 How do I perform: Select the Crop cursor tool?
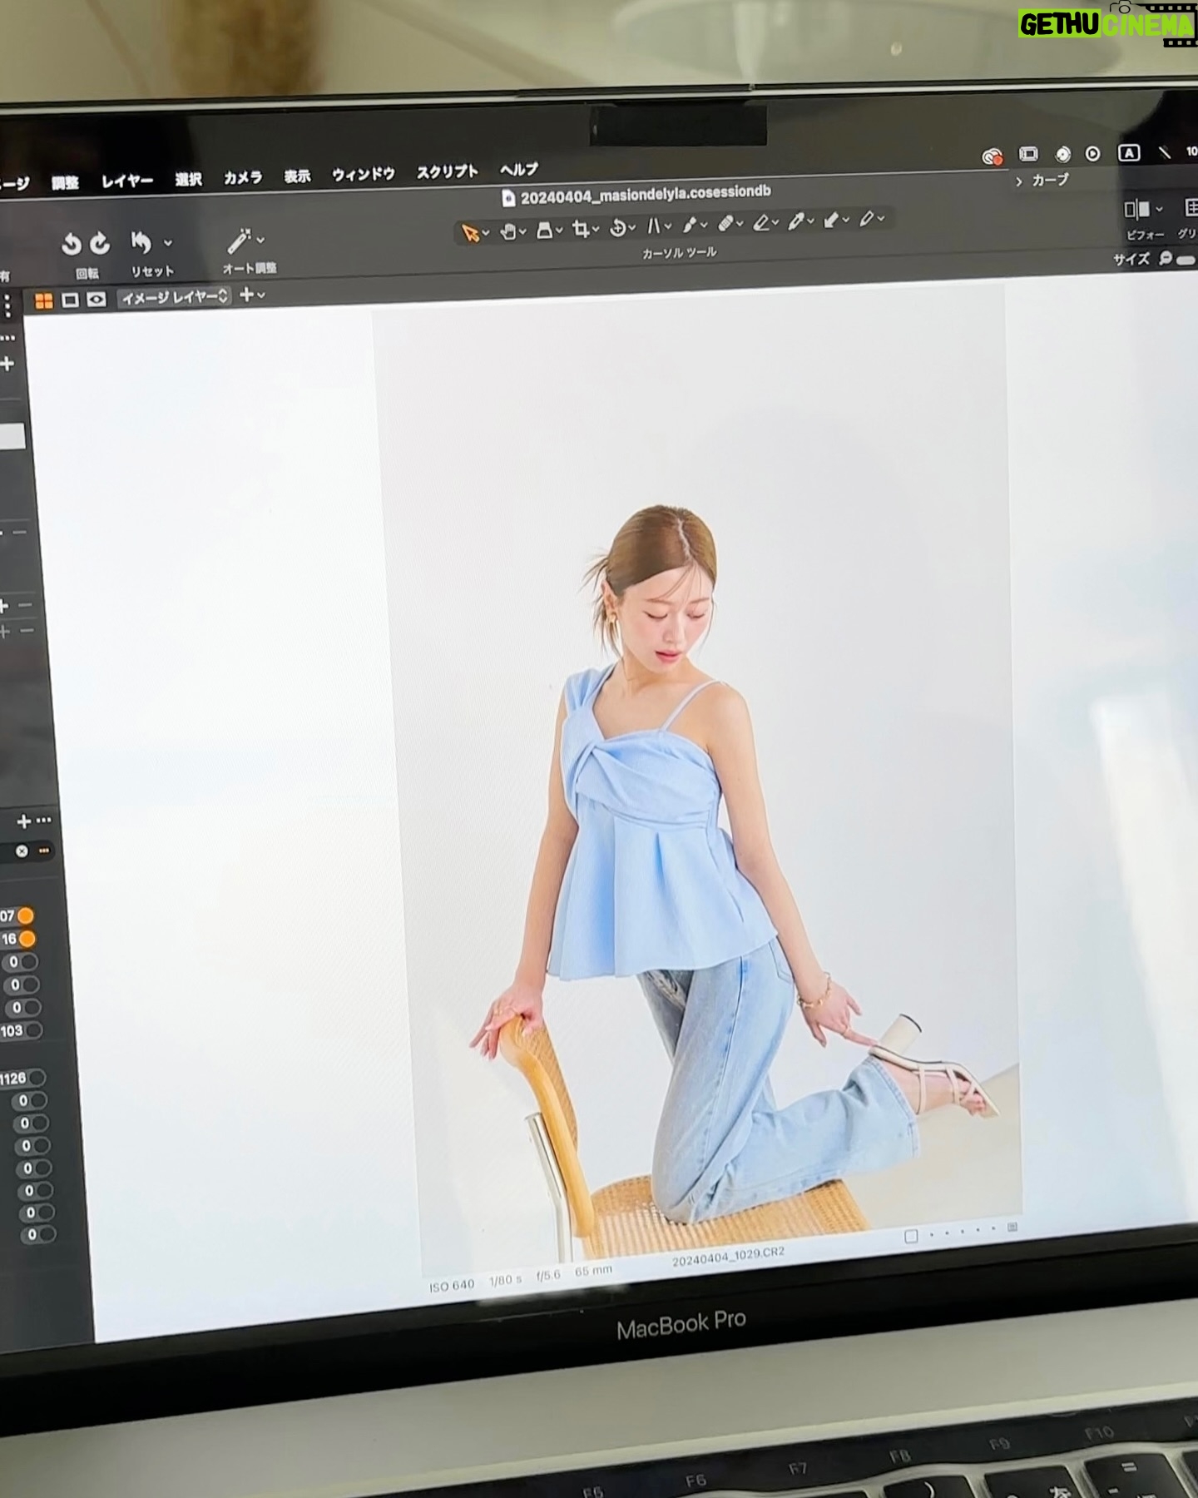click(x=581, y=230)
